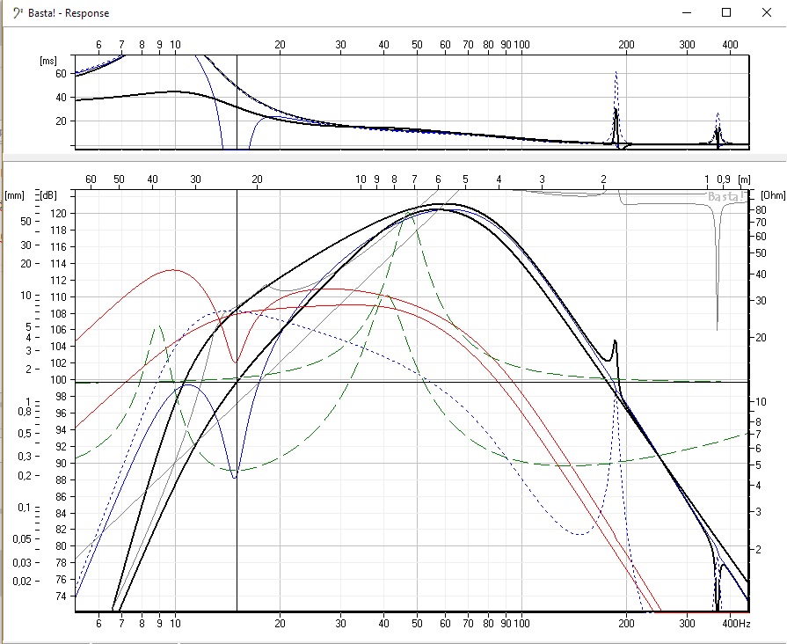Click the 'Basta! - Response' window title

[69, 13]
